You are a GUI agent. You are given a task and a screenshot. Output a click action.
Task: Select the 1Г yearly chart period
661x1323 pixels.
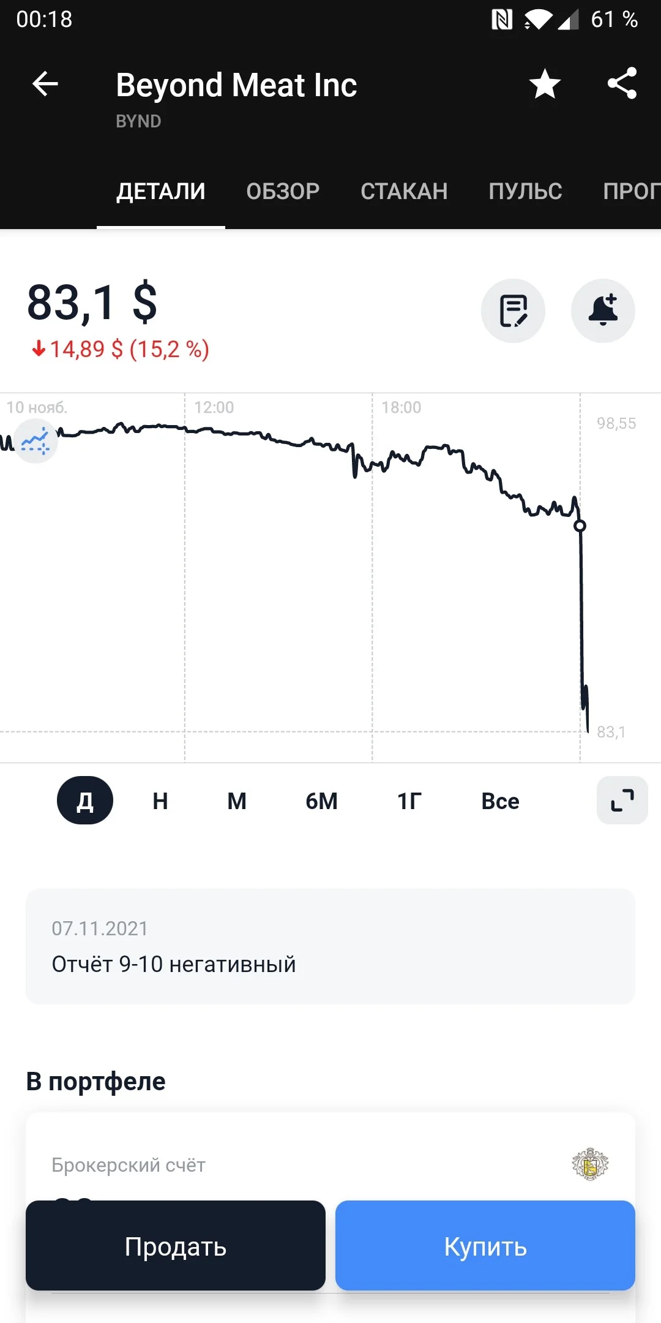click(409, 801)
